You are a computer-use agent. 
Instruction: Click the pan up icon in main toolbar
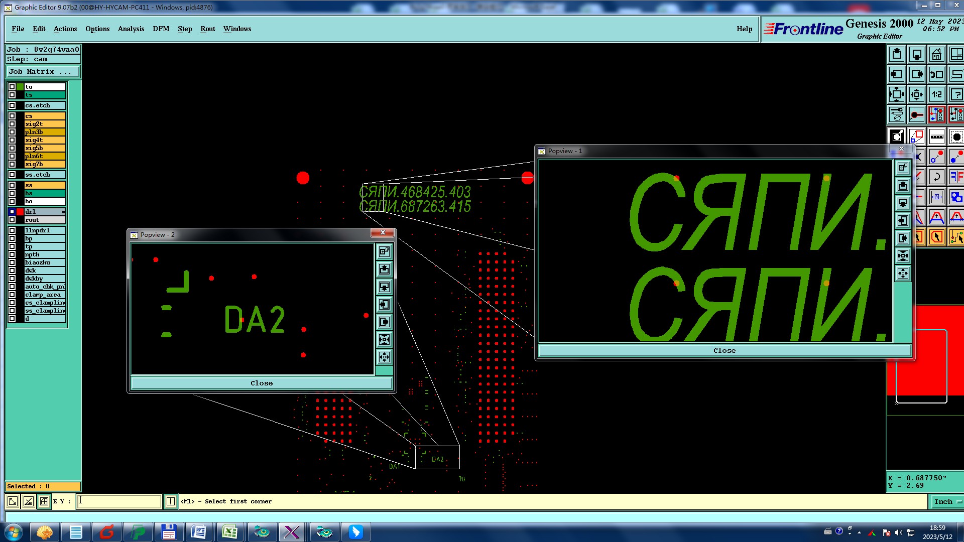(x=897, y=54)
